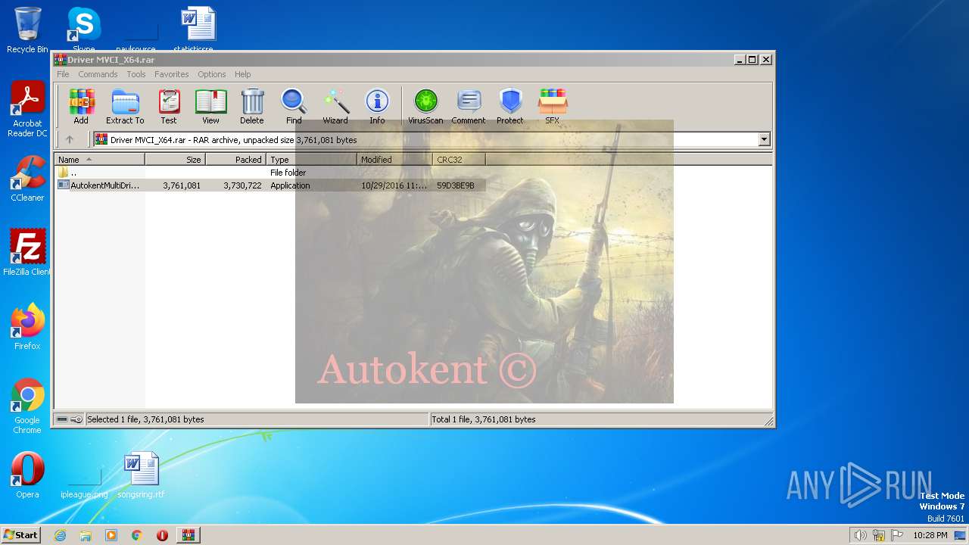Screen dimensions: 969x545
Task: Open FileZilla Client shortcut
Action: [27, 252]
